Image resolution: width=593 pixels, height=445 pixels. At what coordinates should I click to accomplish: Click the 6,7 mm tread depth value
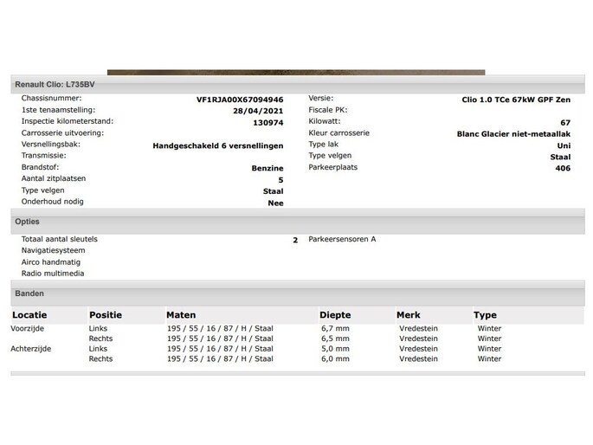[334, 329]
